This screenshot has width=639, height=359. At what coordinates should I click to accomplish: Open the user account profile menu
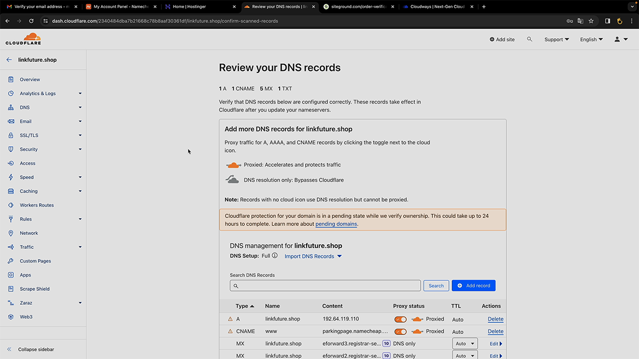tap(621, 39)
